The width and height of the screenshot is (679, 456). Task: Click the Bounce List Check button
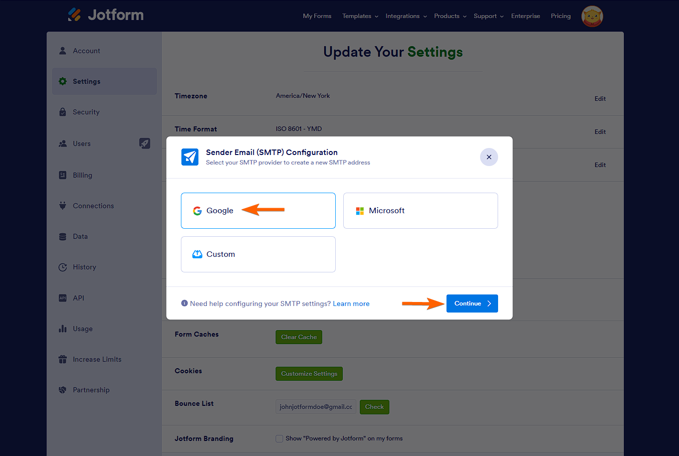[x=374, y=407]
